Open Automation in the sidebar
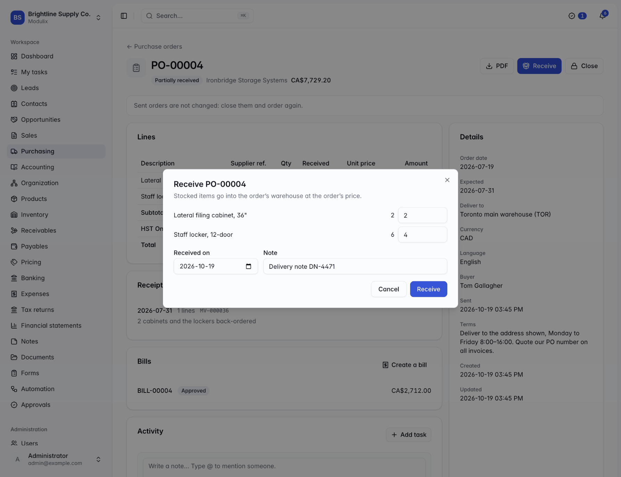 (56, 389)
